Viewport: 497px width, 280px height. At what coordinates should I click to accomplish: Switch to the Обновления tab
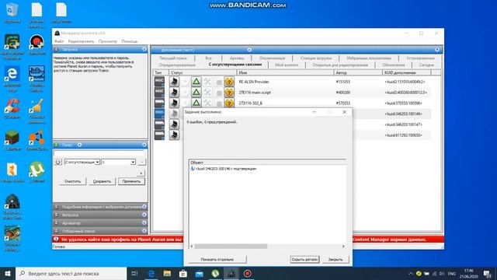coord(394,65)
